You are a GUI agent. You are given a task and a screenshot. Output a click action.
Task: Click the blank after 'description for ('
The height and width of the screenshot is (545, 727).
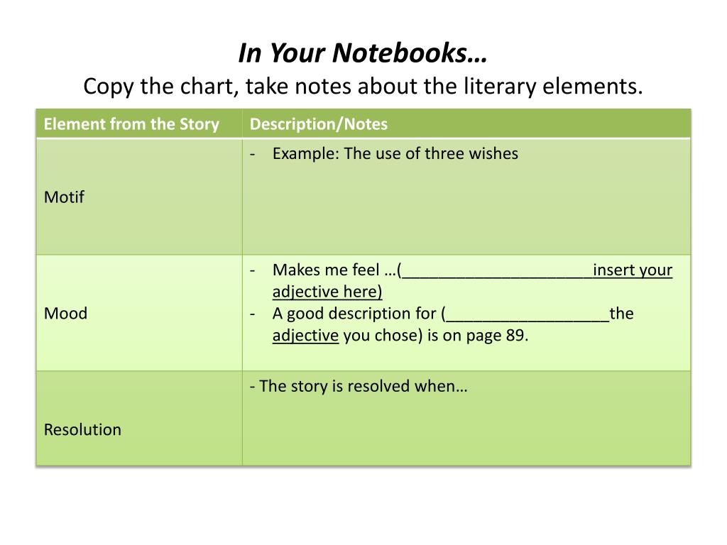point(528,316)
